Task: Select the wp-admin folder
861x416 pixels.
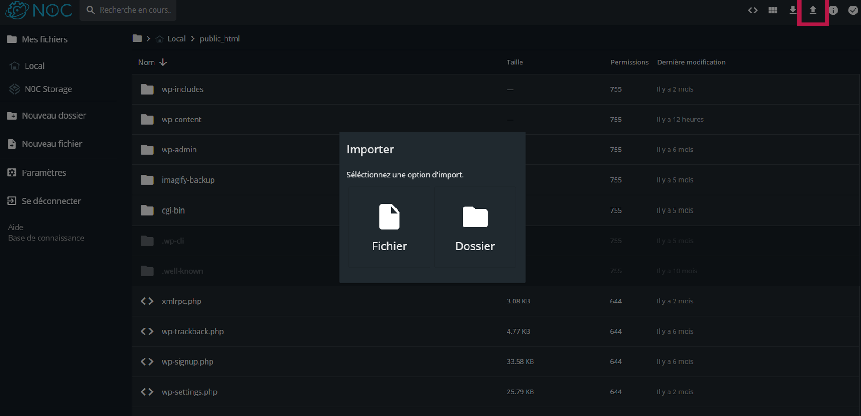Action: tap(495, 150)
